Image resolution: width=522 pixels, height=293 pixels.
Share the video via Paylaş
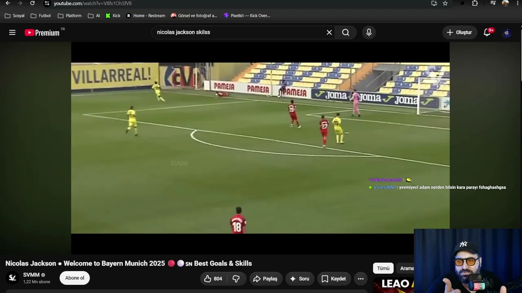tap(265, 279)
